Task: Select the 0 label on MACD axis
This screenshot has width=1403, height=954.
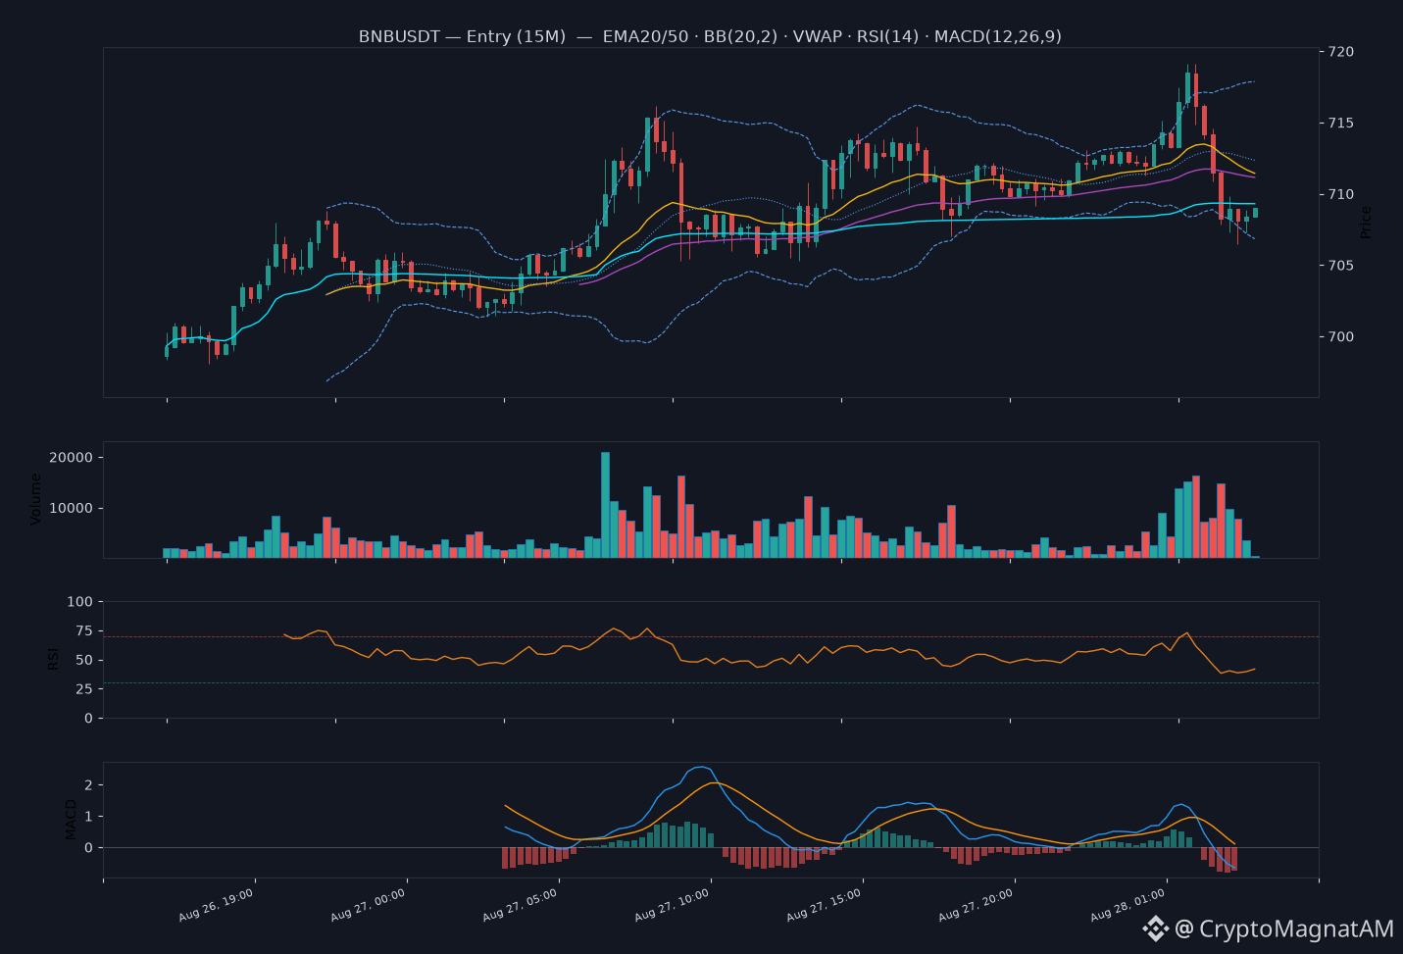Action: pos(88,848)
